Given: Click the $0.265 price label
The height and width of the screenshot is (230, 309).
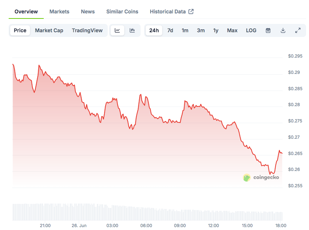Looking at the screenshot, I should (295, 154).
